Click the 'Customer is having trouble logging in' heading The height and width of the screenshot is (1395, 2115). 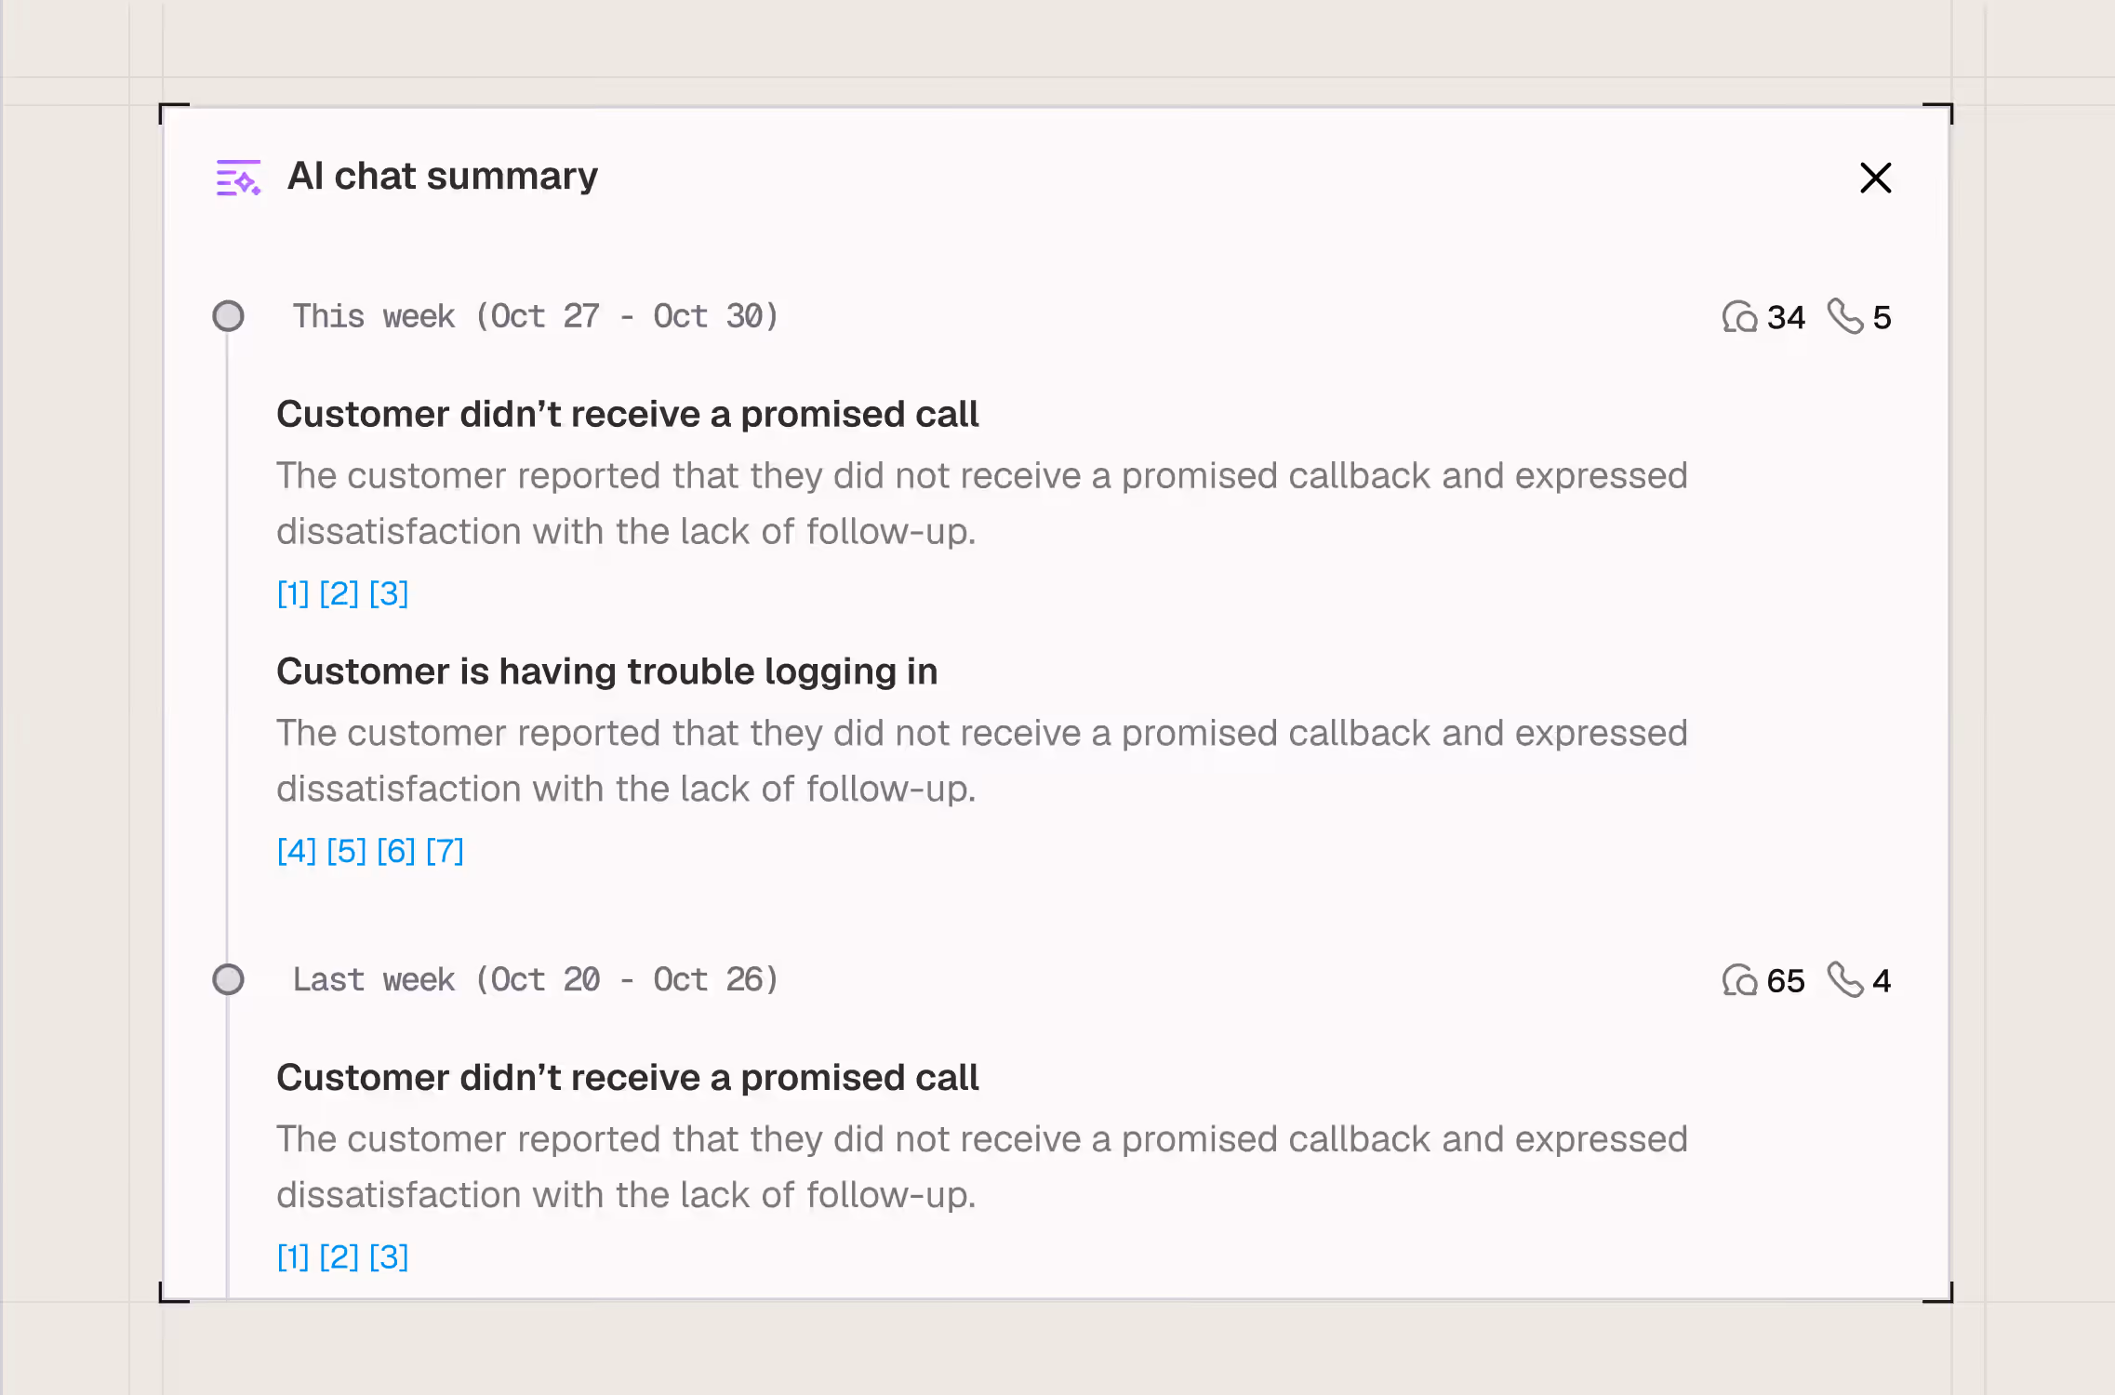point(606,671)
